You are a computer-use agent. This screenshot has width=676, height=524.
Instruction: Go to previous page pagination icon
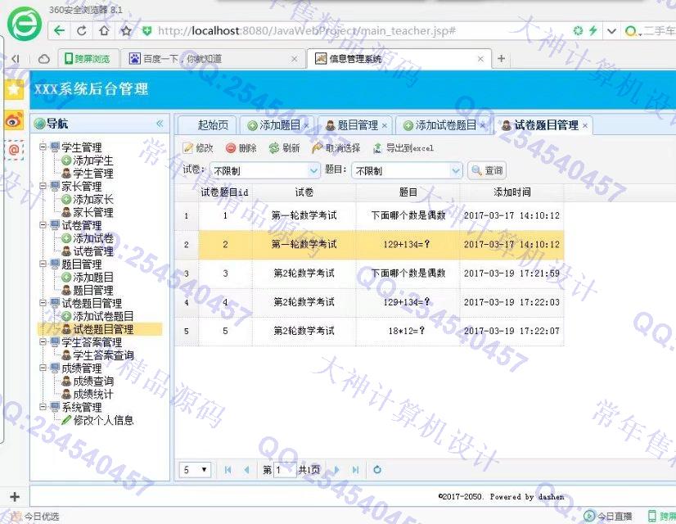[x=246, y=470]
